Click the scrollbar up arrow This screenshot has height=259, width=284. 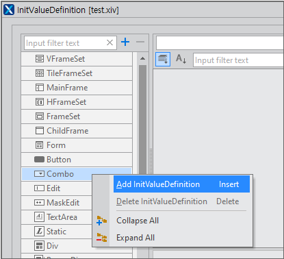142,58
